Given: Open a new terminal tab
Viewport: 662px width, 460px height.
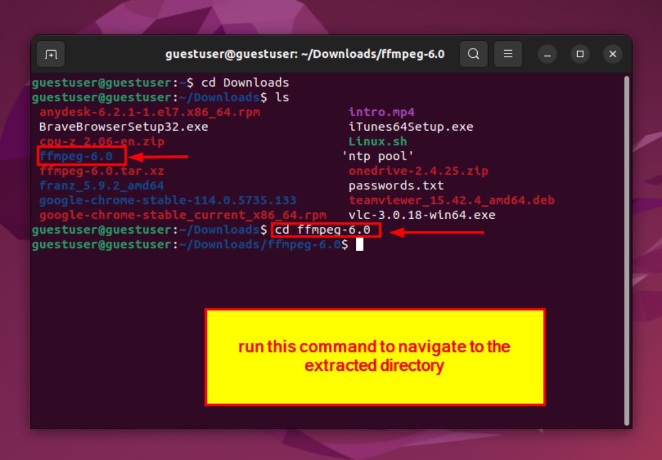Looking at the screenshot, I should click(50, 54).
